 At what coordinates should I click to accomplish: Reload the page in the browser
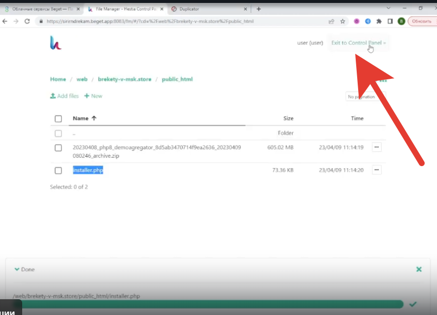click(27, 21)
